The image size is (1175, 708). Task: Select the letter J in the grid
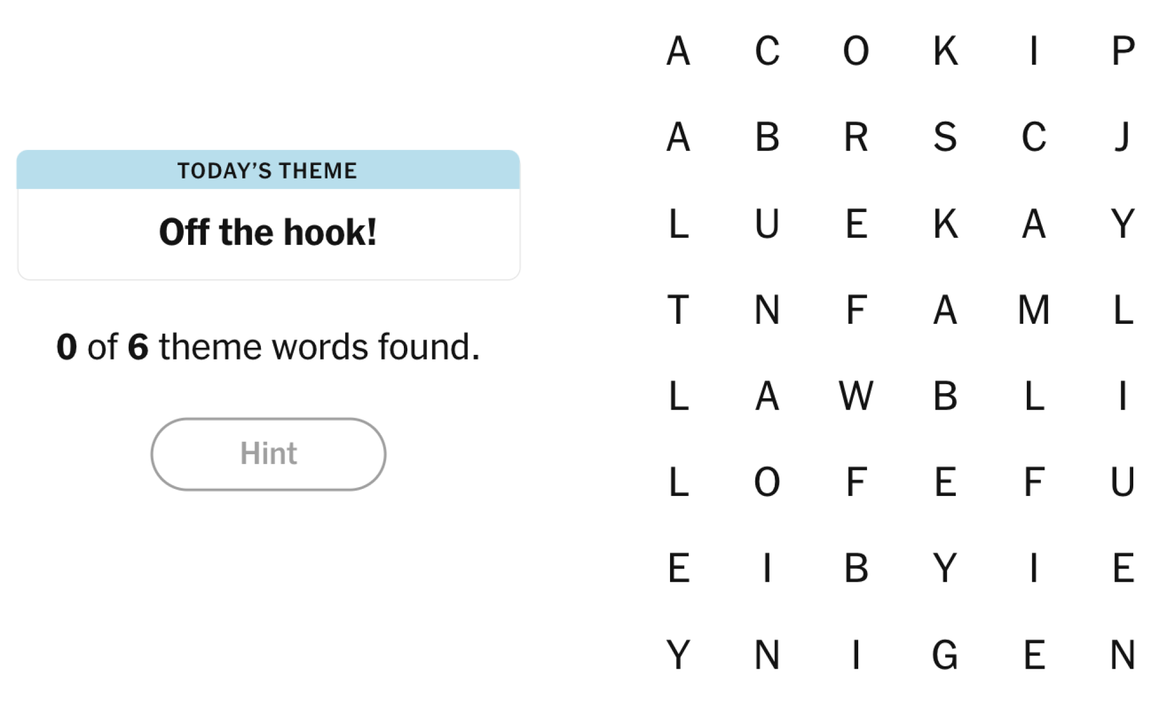[x=1123, y=137]
